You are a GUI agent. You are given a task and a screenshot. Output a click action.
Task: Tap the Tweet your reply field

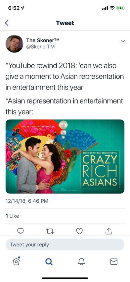pos(65,245)
